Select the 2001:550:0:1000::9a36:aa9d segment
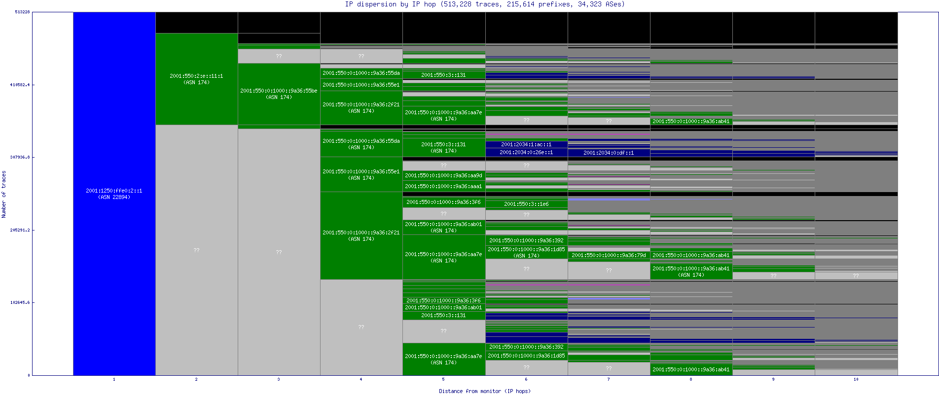 pyautogui.click(x=444, y=175)
